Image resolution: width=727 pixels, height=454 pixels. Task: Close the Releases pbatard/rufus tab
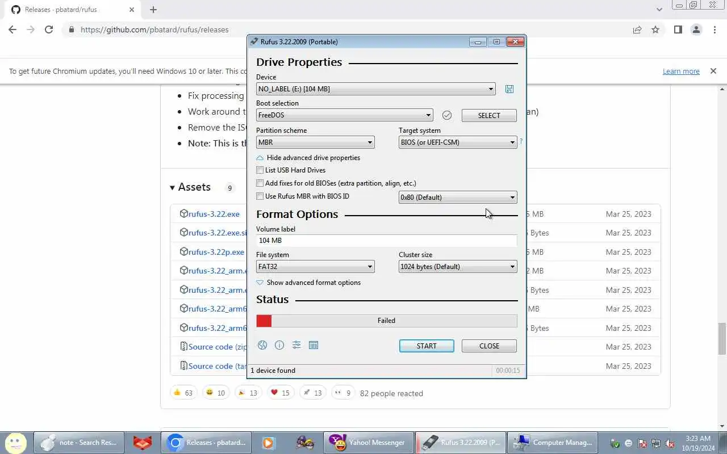[132, 10]
